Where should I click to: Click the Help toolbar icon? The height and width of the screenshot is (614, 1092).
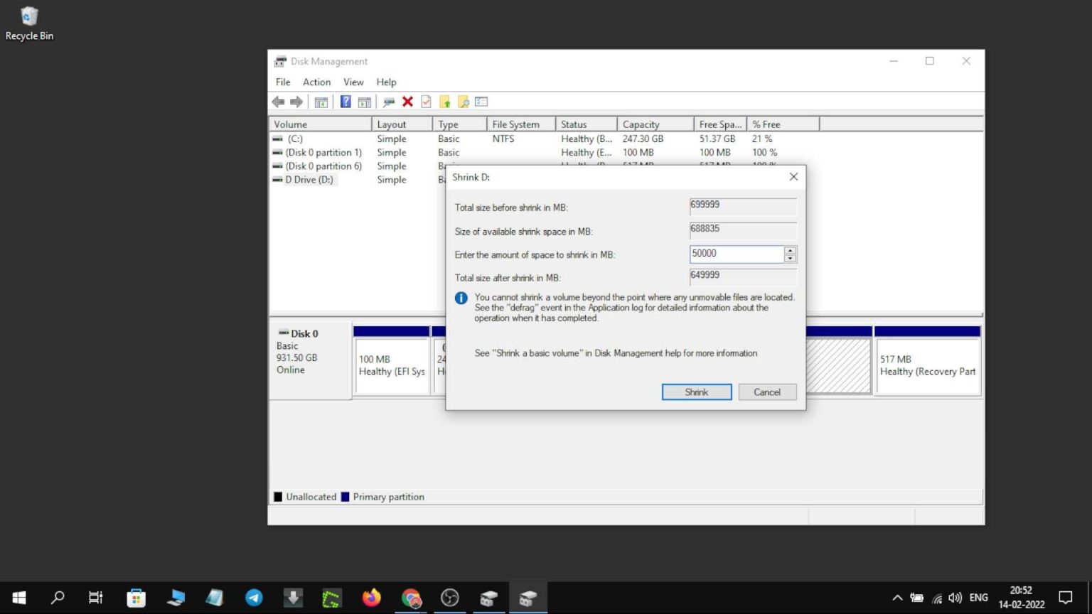346,102
